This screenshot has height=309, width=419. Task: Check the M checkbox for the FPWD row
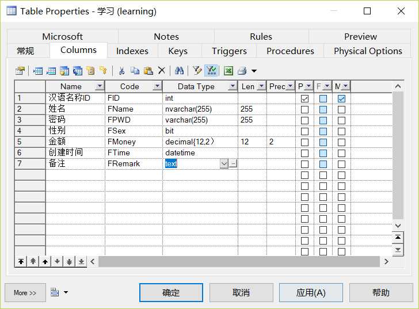(341, 120)
